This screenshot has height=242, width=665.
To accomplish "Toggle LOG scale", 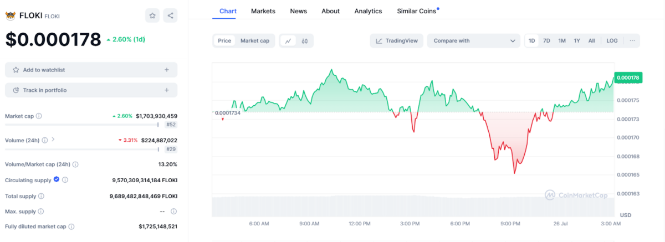I will [x=612, y=40].
